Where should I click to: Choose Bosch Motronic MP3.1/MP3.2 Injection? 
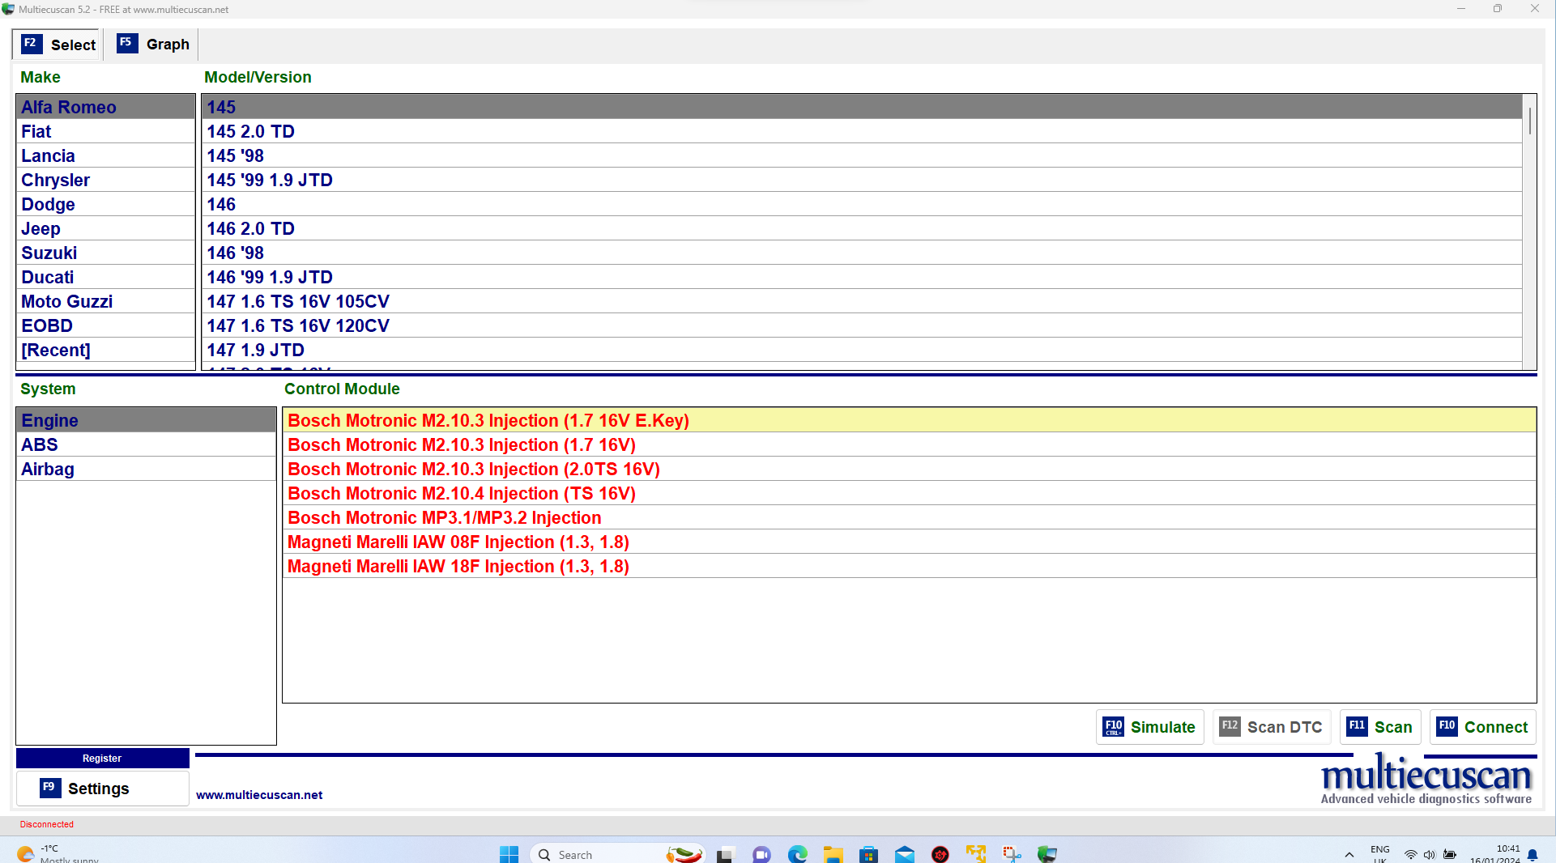[x=909, y=517]
